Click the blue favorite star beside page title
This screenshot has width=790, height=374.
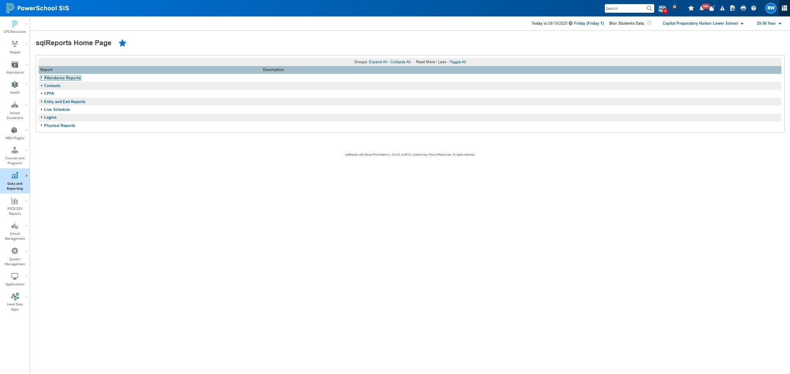pos(122,43)
